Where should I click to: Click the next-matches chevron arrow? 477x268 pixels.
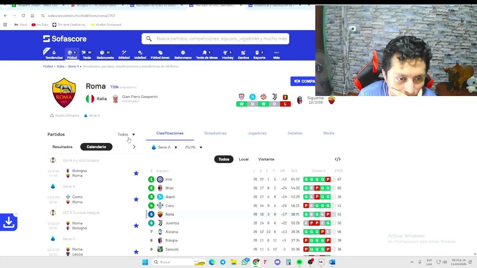tap(134, 147)
